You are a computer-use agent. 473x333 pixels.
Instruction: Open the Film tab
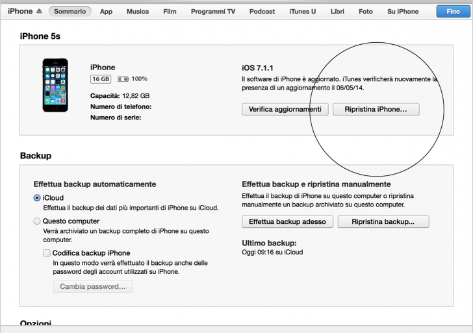click(x=170, y=12)
